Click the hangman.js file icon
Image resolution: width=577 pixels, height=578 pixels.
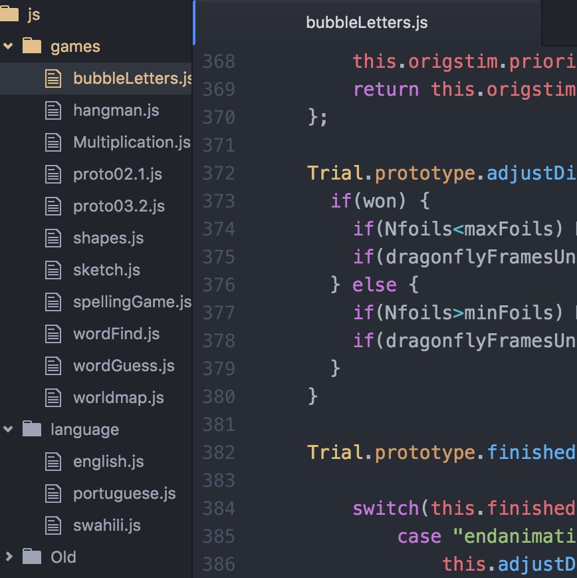tap(53, 110)
